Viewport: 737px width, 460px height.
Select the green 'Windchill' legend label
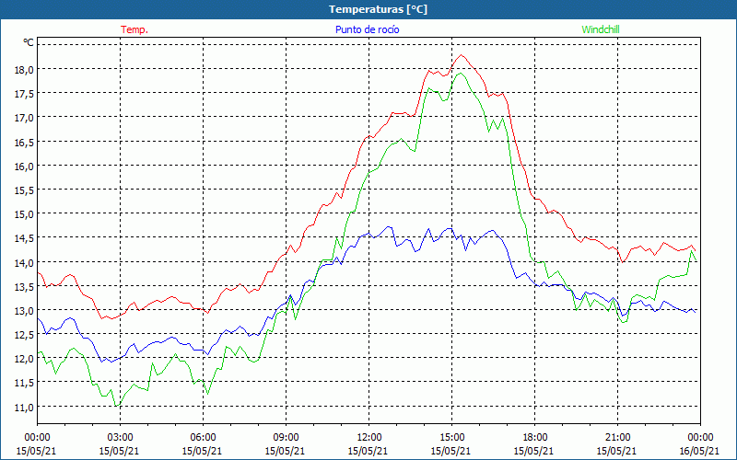[x=601, y=29]
